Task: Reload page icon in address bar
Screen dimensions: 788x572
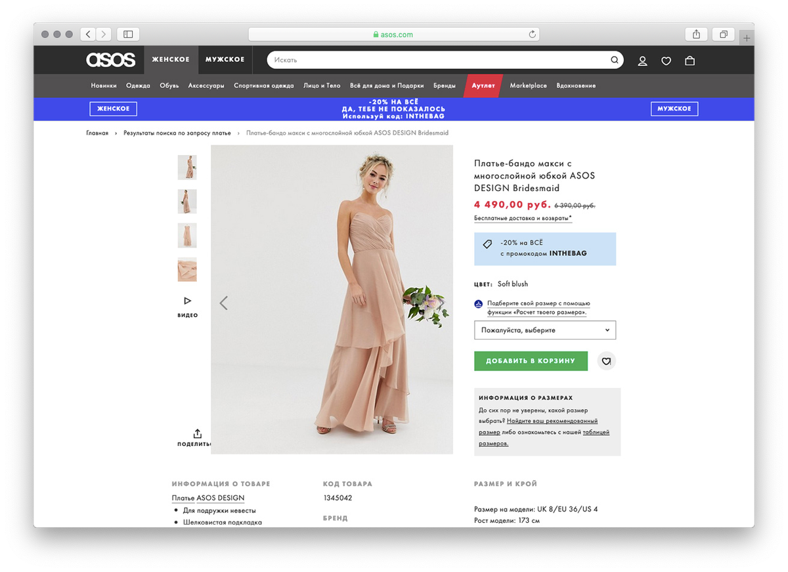Action: coord(533,34)
